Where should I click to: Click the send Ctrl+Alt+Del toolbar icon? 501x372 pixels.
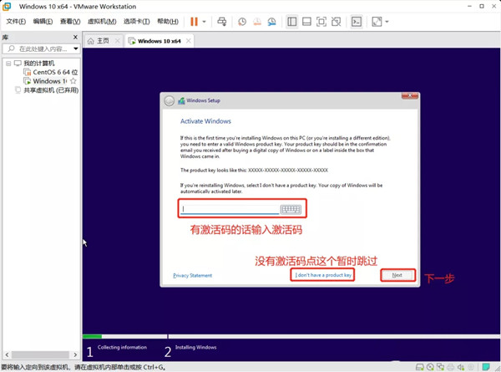pos(222,21)
